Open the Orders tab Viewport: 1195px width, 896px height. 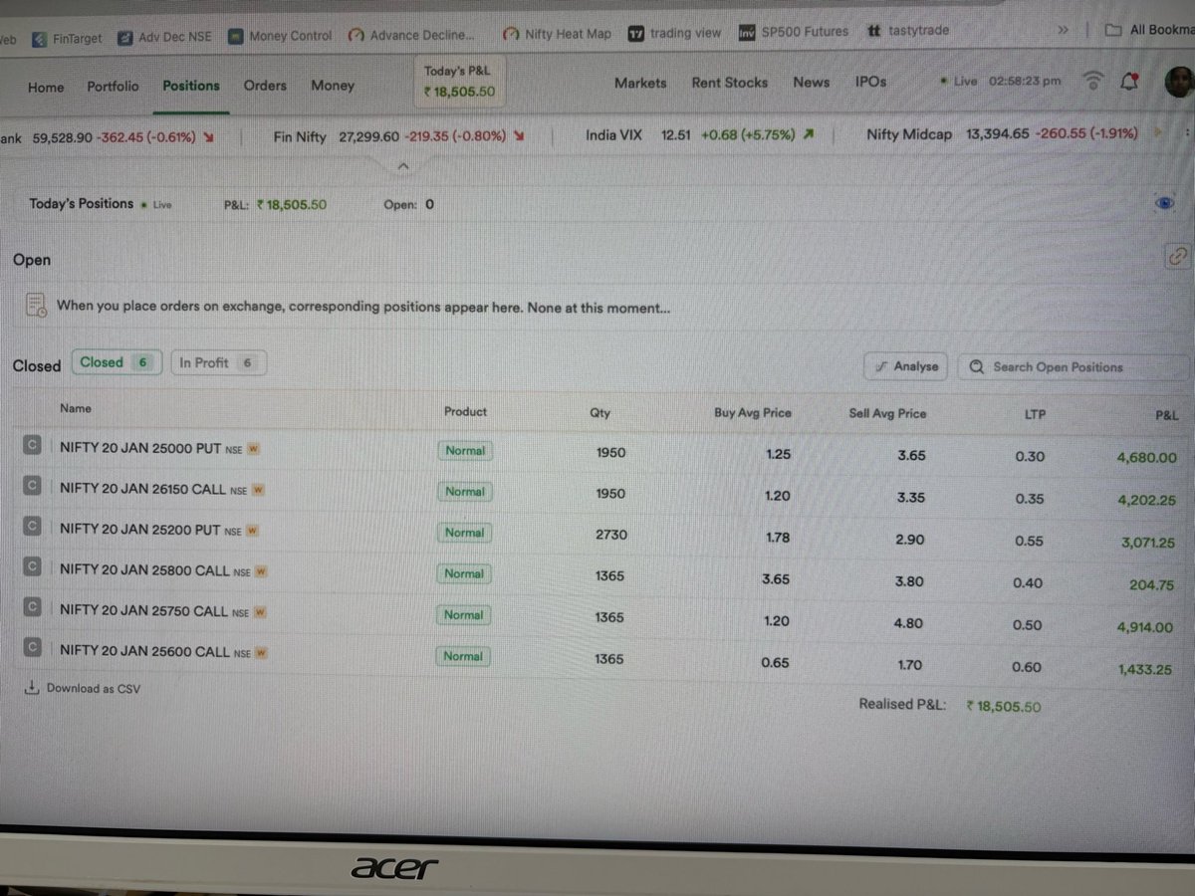(265, 86)
